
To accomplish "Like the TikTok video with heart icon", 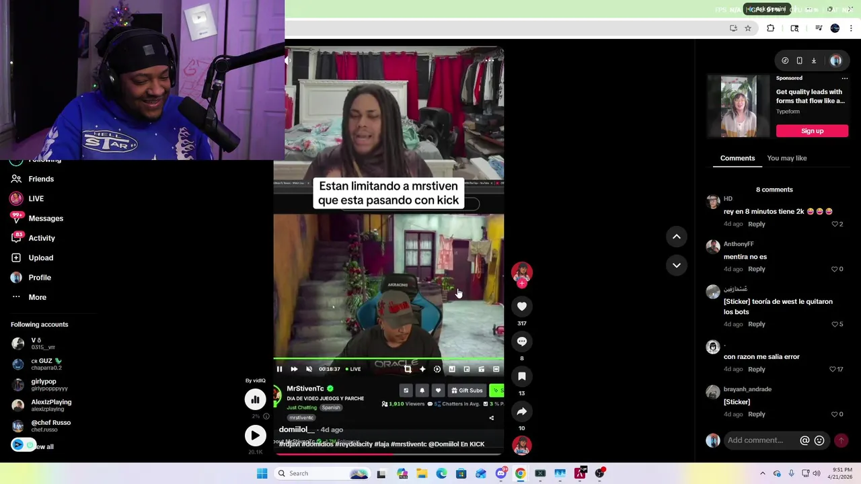I will tap(521, 307).
